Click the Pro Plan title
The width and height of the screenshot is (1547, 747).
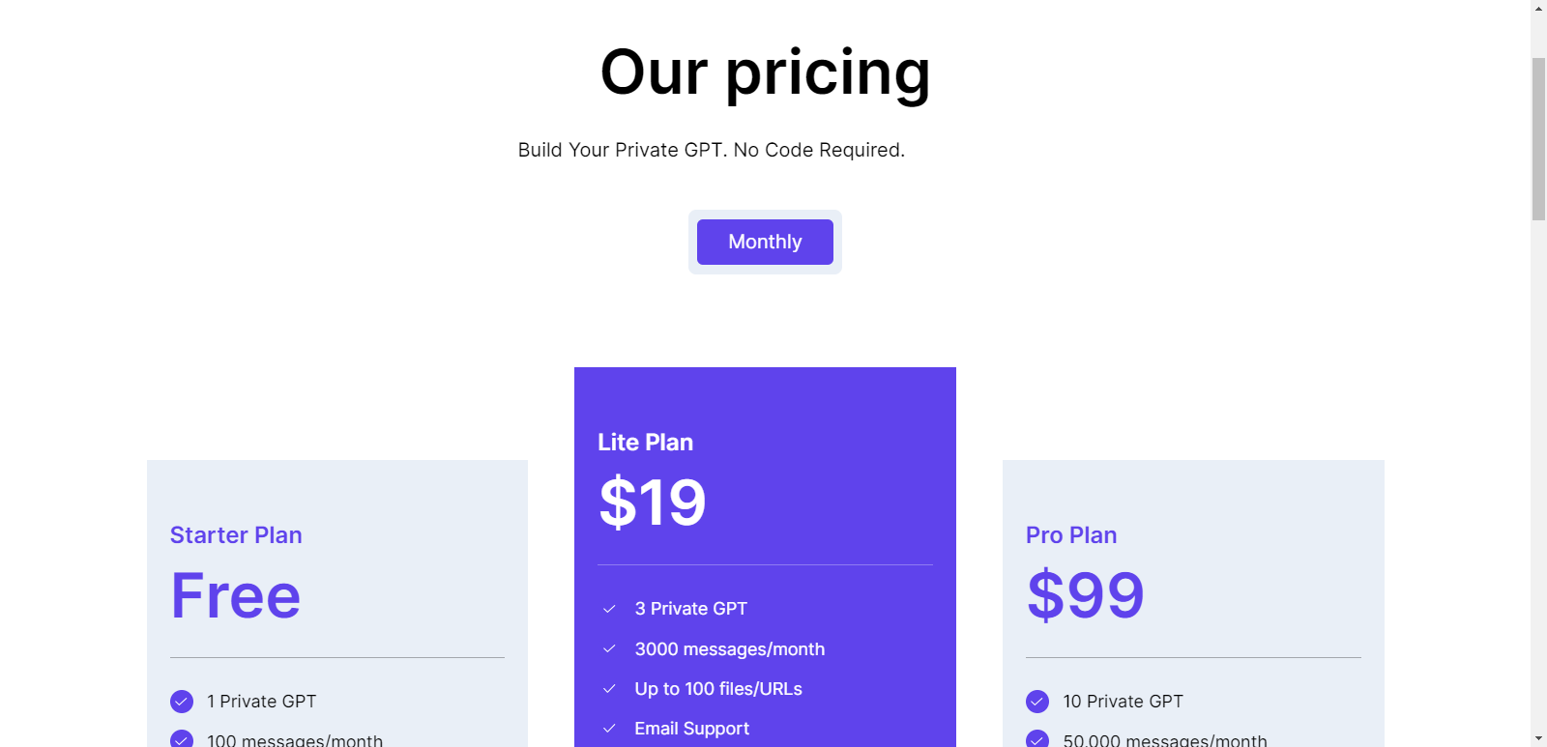(1071, 535)
